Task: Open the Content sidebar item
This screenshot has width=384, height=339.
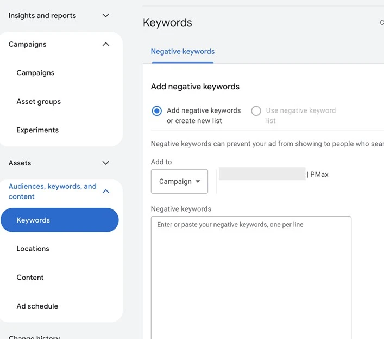Action: coord(30,278)
